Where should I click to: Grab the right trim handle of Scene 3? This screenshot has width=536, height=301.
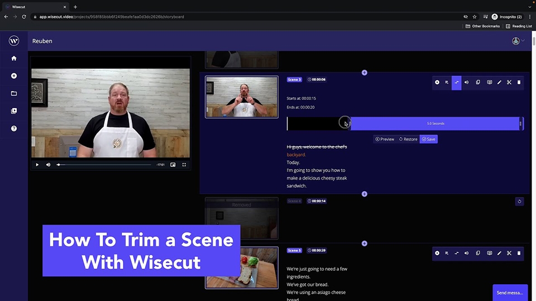[520, 124]
